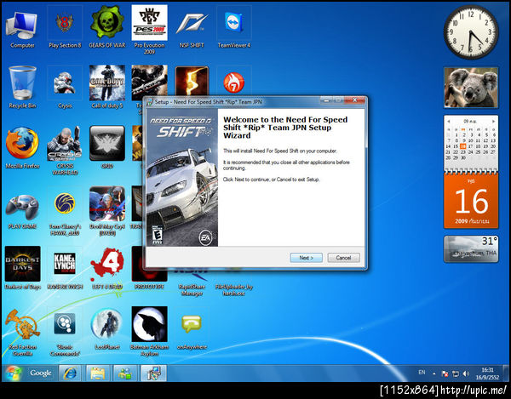Open the Darkest of Days icon
This screenshot has height=399, width=511.
pos(22,267)
